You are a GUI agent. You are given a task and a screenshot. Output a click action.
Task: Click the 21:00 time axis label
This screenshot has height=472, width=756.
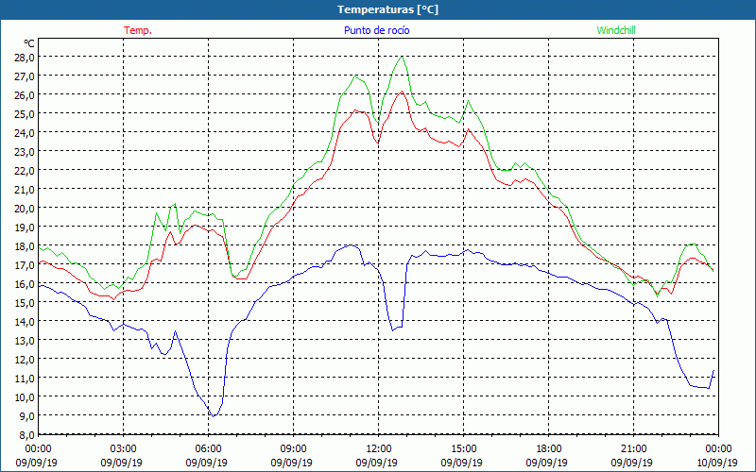(x=633, y=448)
